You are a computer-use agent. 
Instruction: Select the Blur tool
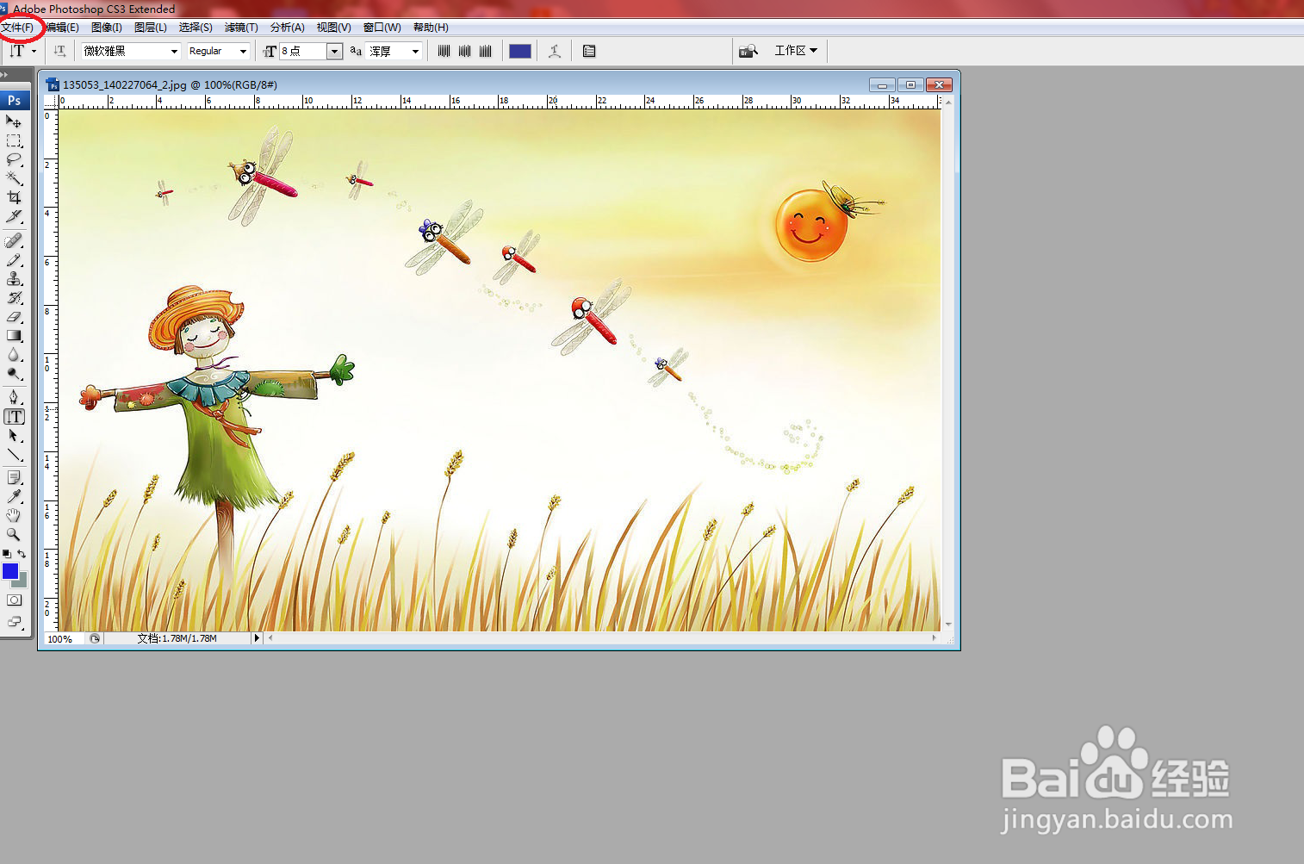[x=14, y=355]
